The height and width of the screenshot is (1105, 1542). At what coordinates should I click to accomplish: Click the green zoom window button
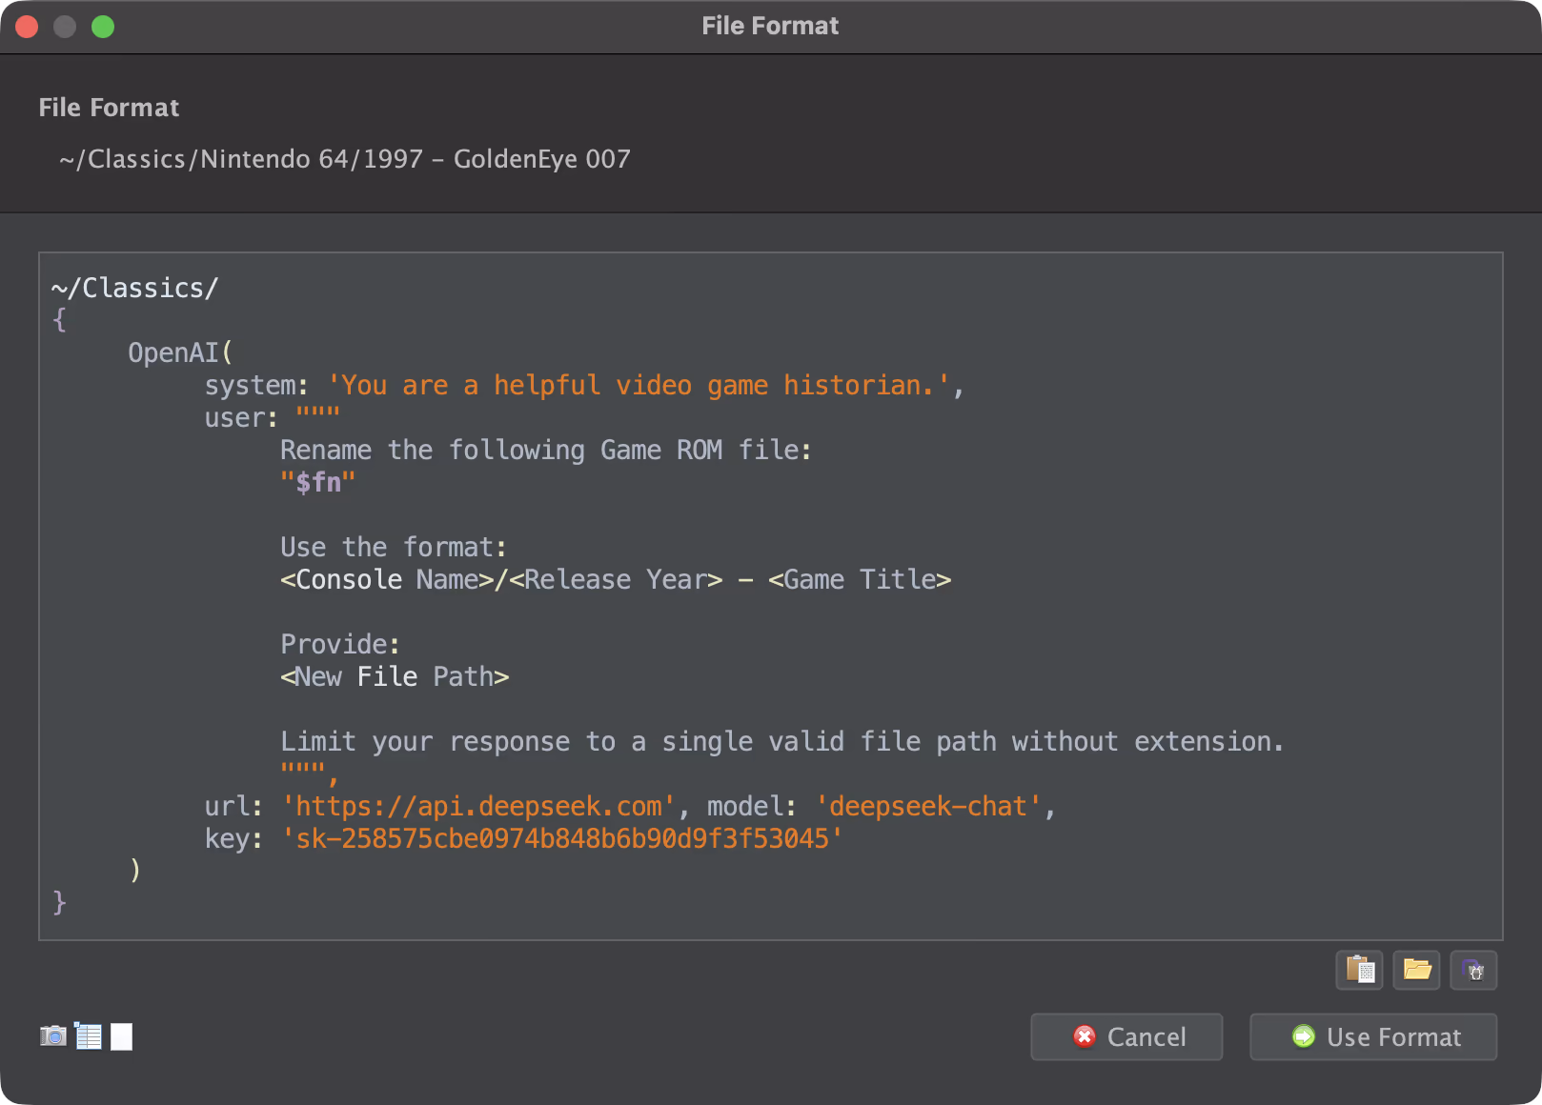[x=103, y=27]
